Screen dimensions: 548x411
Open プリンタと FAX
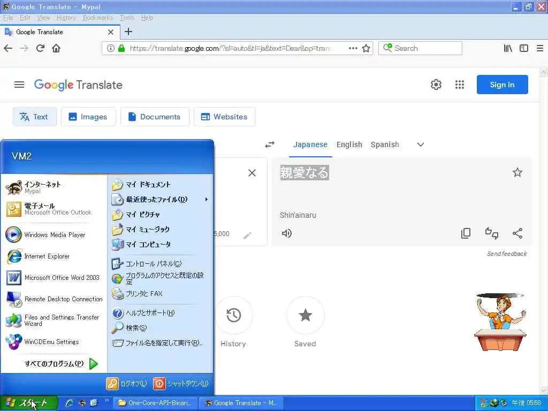pos(160,294)
